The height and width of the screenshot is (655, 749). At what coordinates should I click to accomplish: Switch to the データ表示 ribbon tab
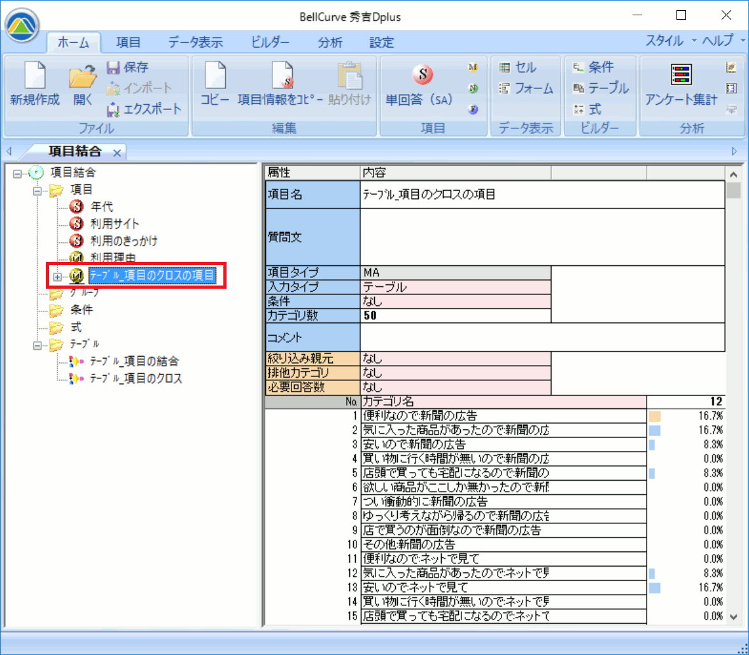click(195, 43)
